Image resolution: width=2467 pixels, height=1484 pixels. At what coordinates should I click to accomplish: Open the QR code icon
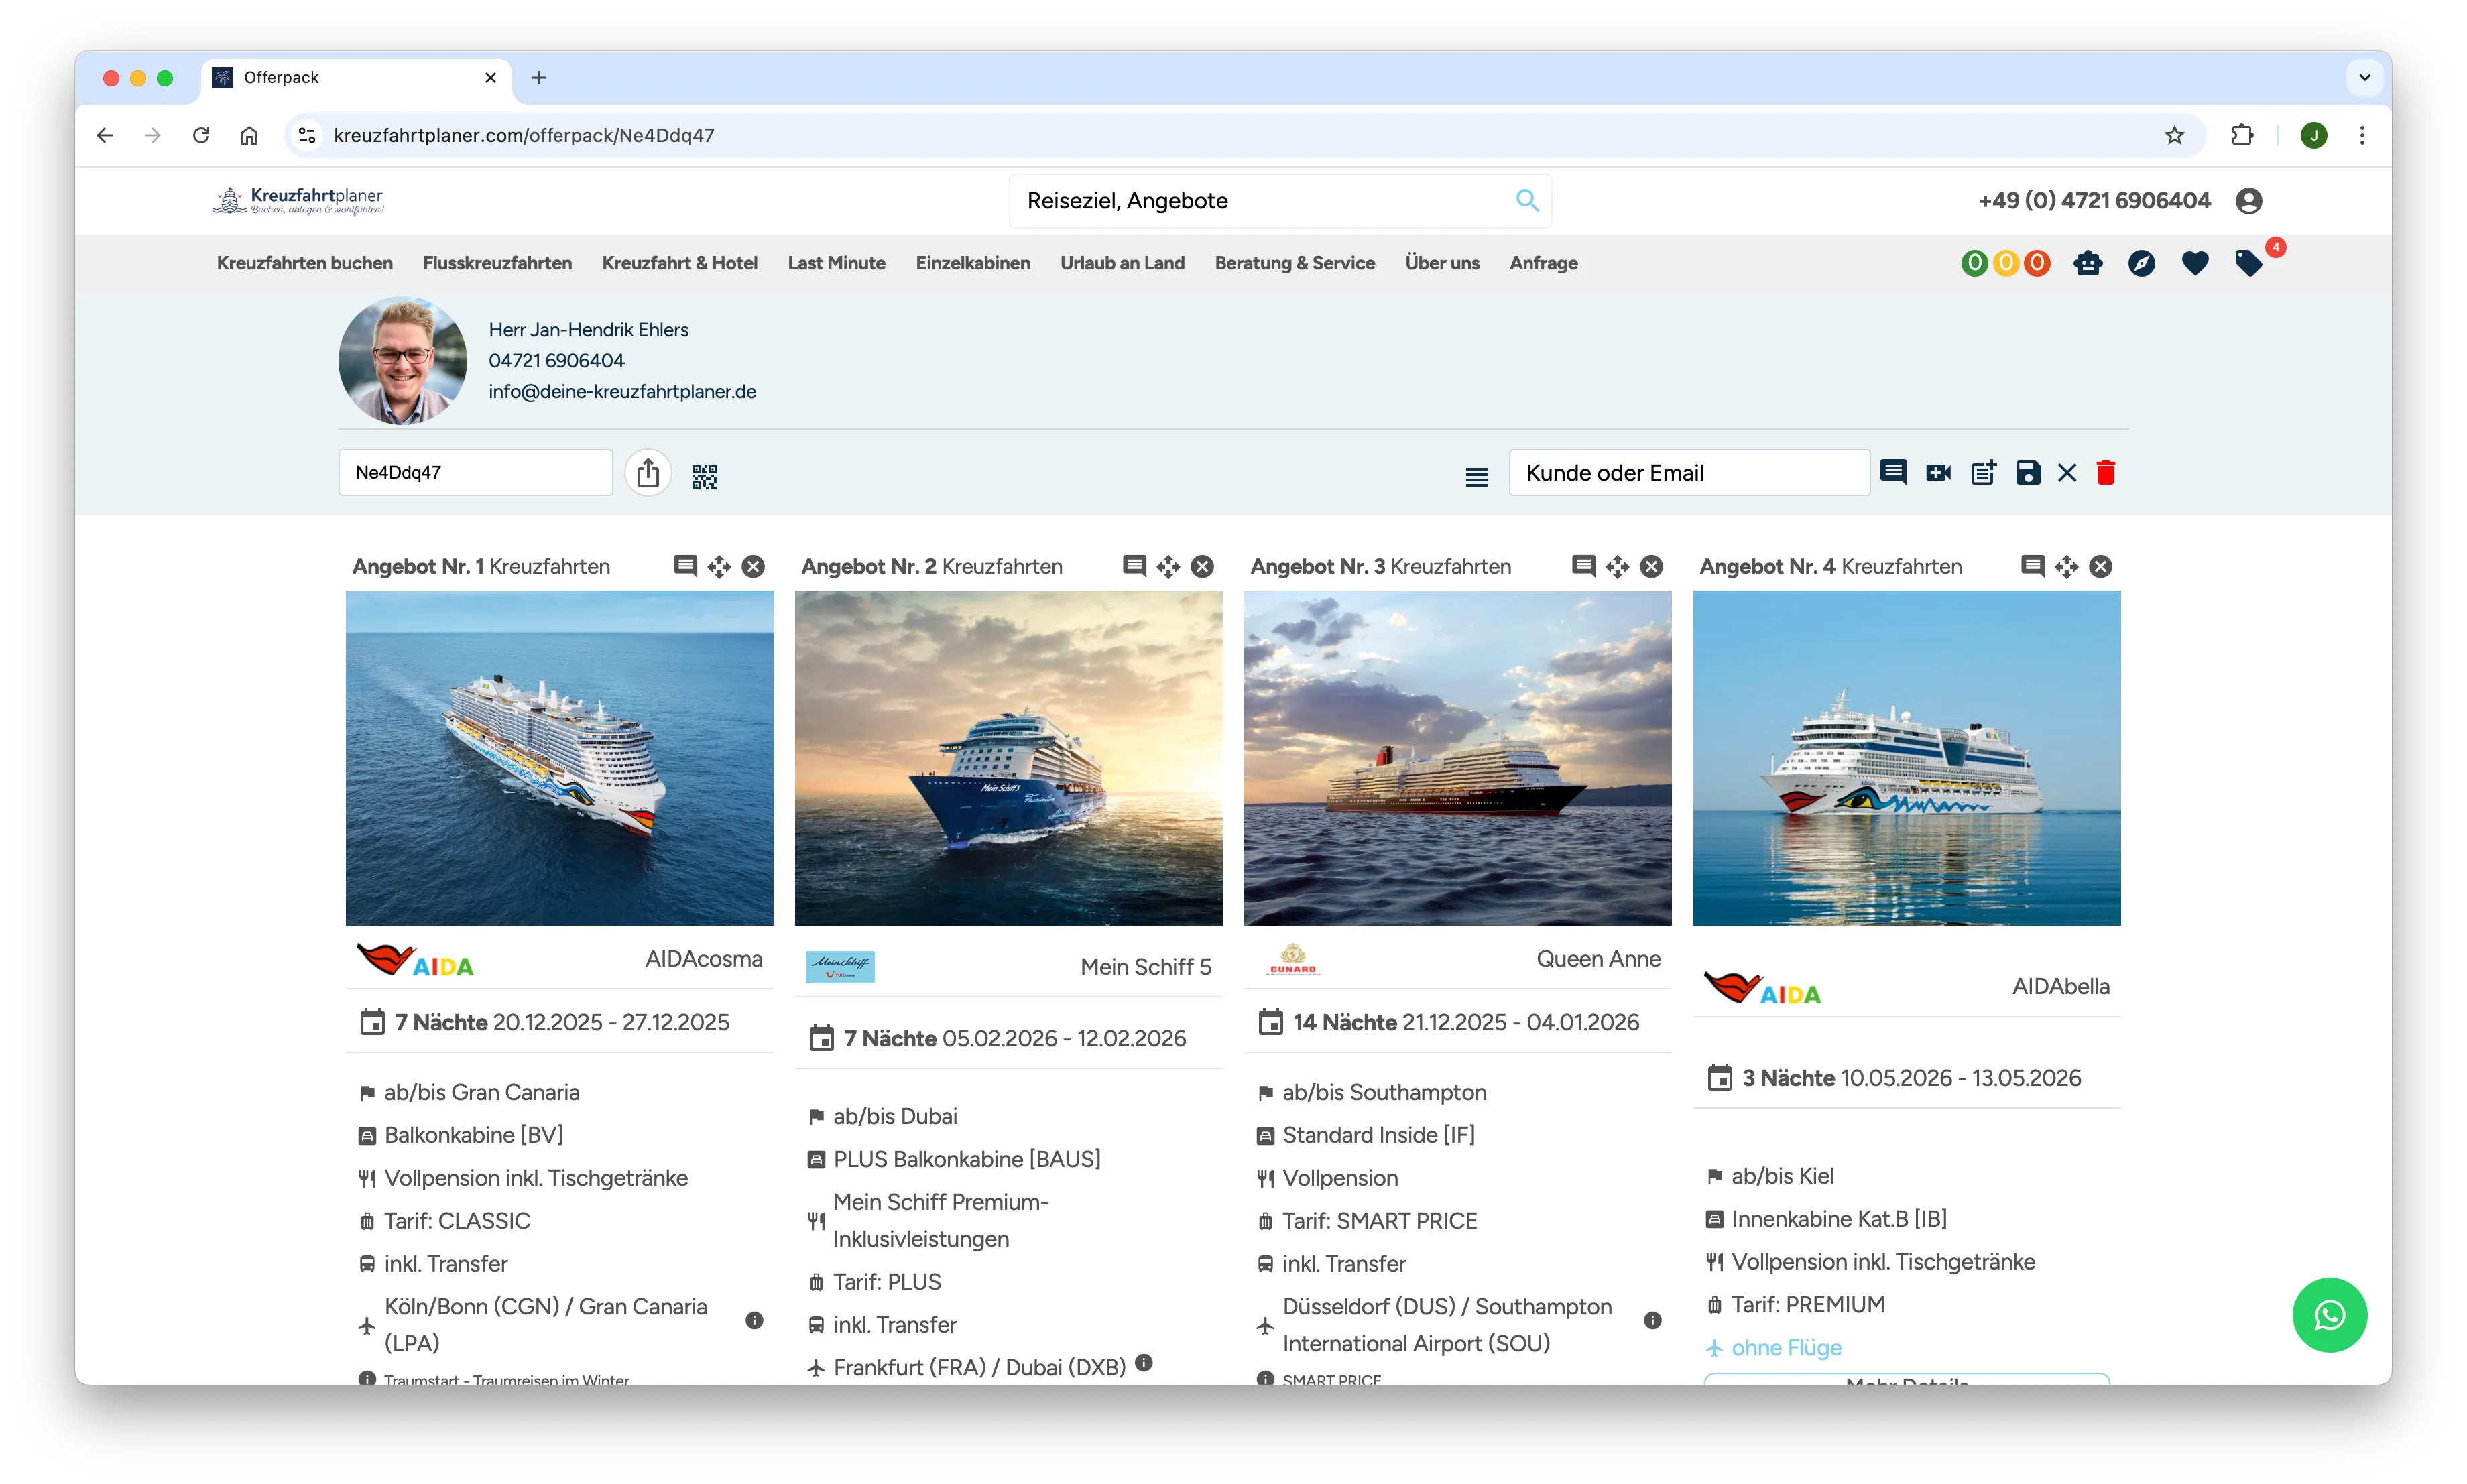(704, 477)
